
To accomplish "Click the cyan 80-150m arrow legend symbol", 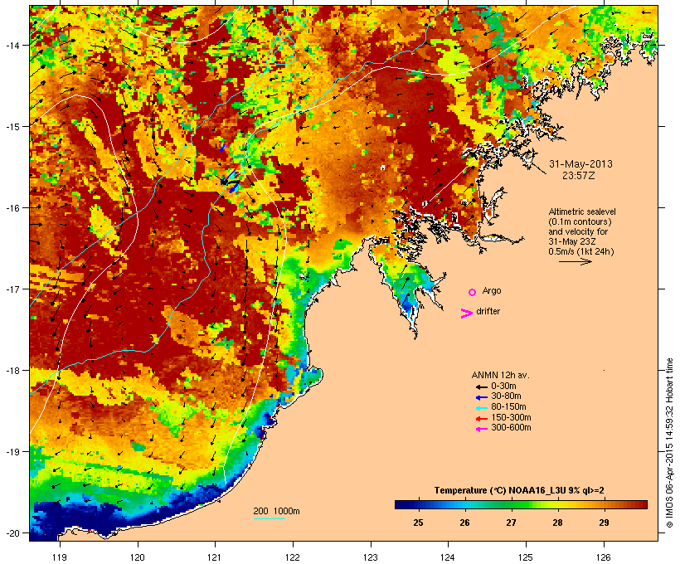I will [x=482, y=408].
